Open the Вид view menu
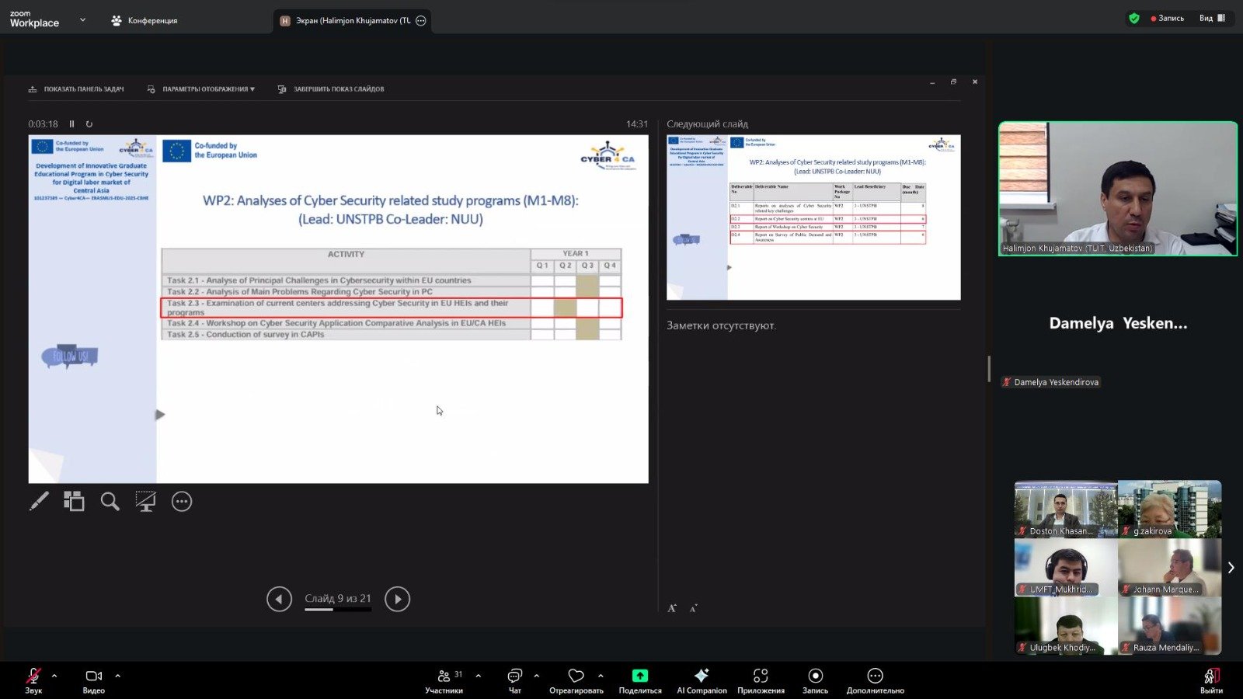This screenshot has height=699, width=1243. (x=1211, y=18)
